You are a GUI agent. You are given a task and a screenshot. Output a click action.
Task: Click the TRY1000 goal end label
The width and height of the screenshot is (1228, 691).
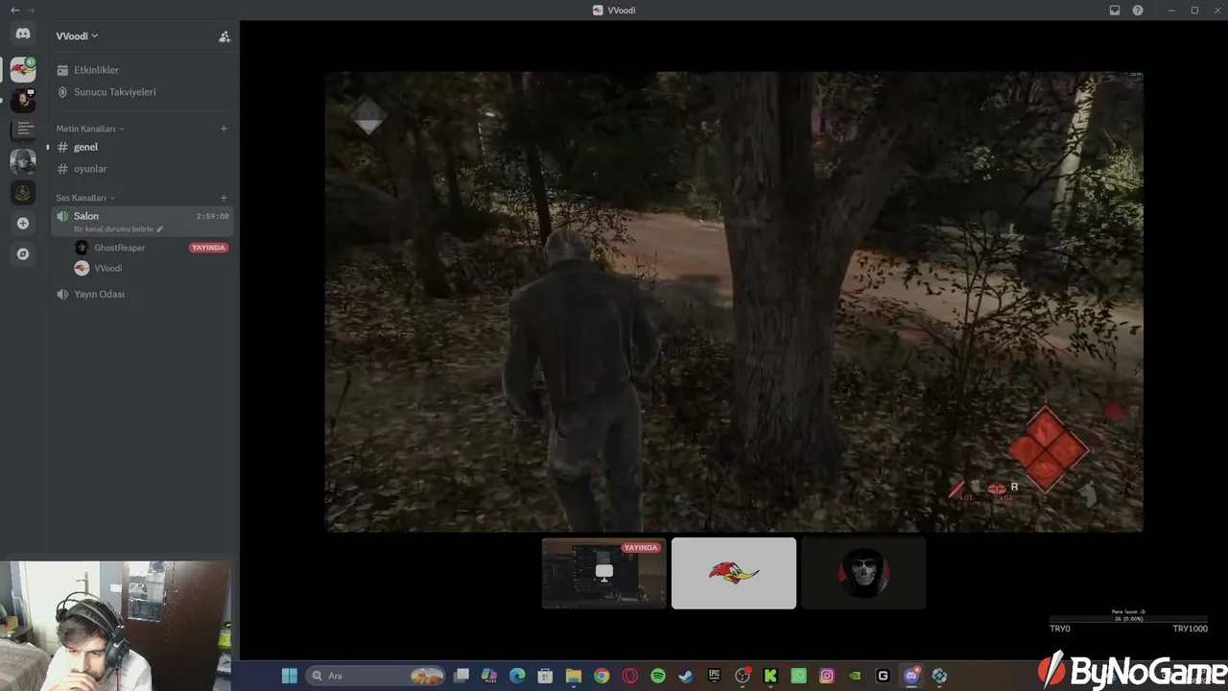click(1190, 630)
